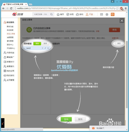Click the green 添加 add button
Image resolution: width=129 pixels, height=132 pixels.
coord(37,43)
